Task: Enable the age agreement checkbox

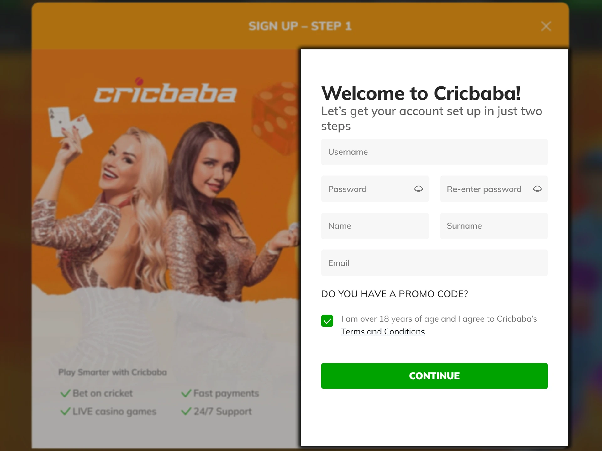Action: (327, 320)
